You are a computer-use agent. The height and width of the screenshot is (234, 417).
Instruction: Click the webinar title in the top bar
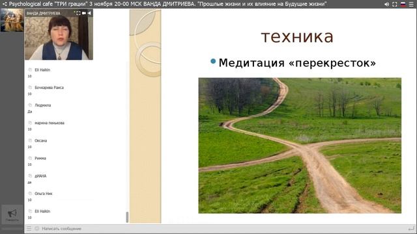coord(168,4)
